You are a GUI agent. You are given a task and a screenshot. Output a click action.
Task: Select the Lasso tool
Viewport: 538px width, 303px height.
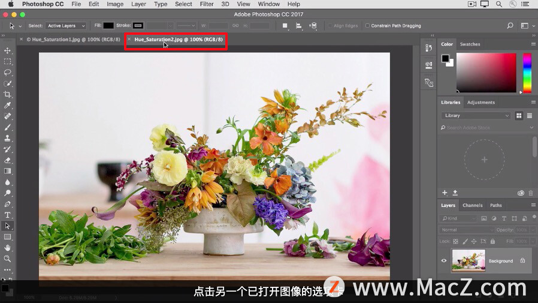(x=7, y=73)
